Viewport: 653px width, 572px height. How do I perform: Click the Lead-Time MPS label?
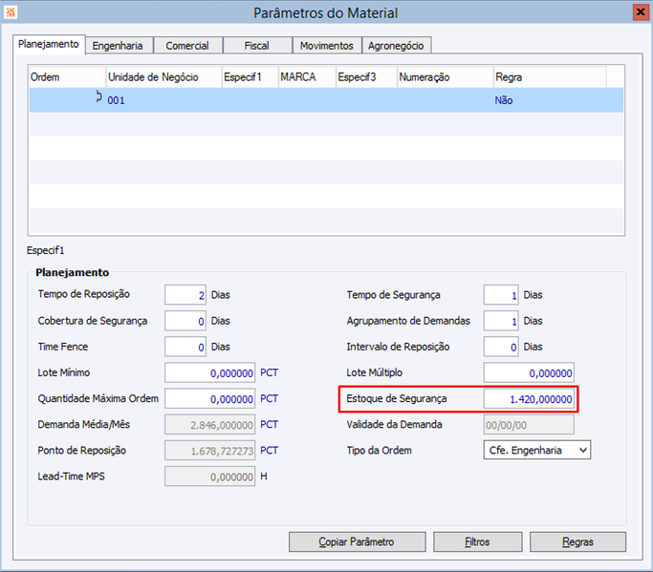click(x=71, y=477)
